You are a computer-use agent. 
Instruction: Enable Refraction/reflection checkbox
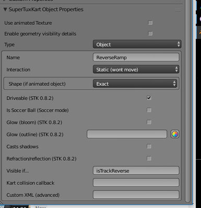149,159
